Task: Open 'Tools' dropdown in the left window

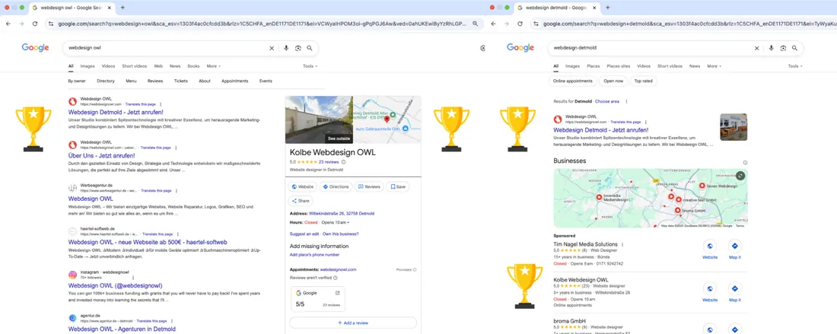Action: (x=310, y=66)
